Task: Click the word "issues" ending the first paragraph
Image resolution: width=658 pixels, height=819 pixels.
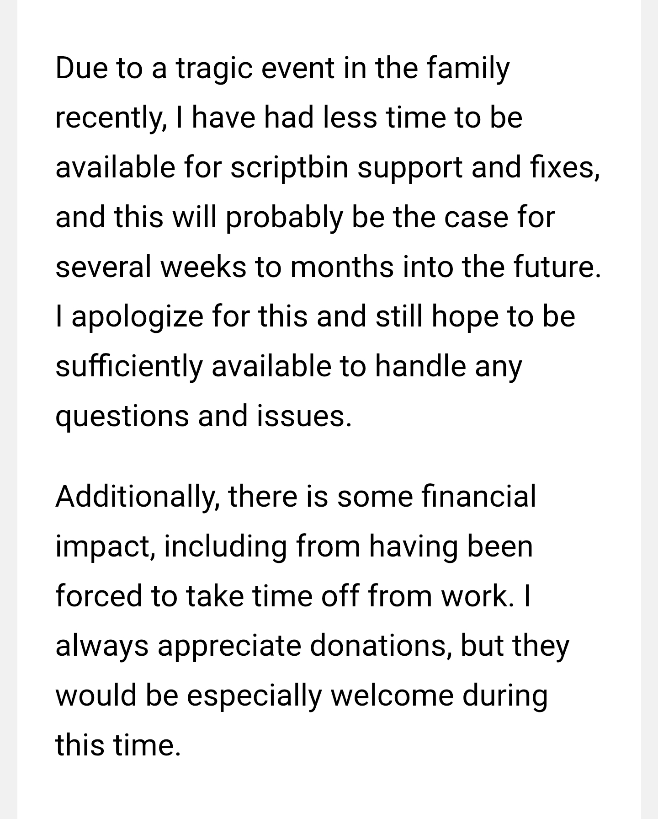Action: tap(304, 417)
